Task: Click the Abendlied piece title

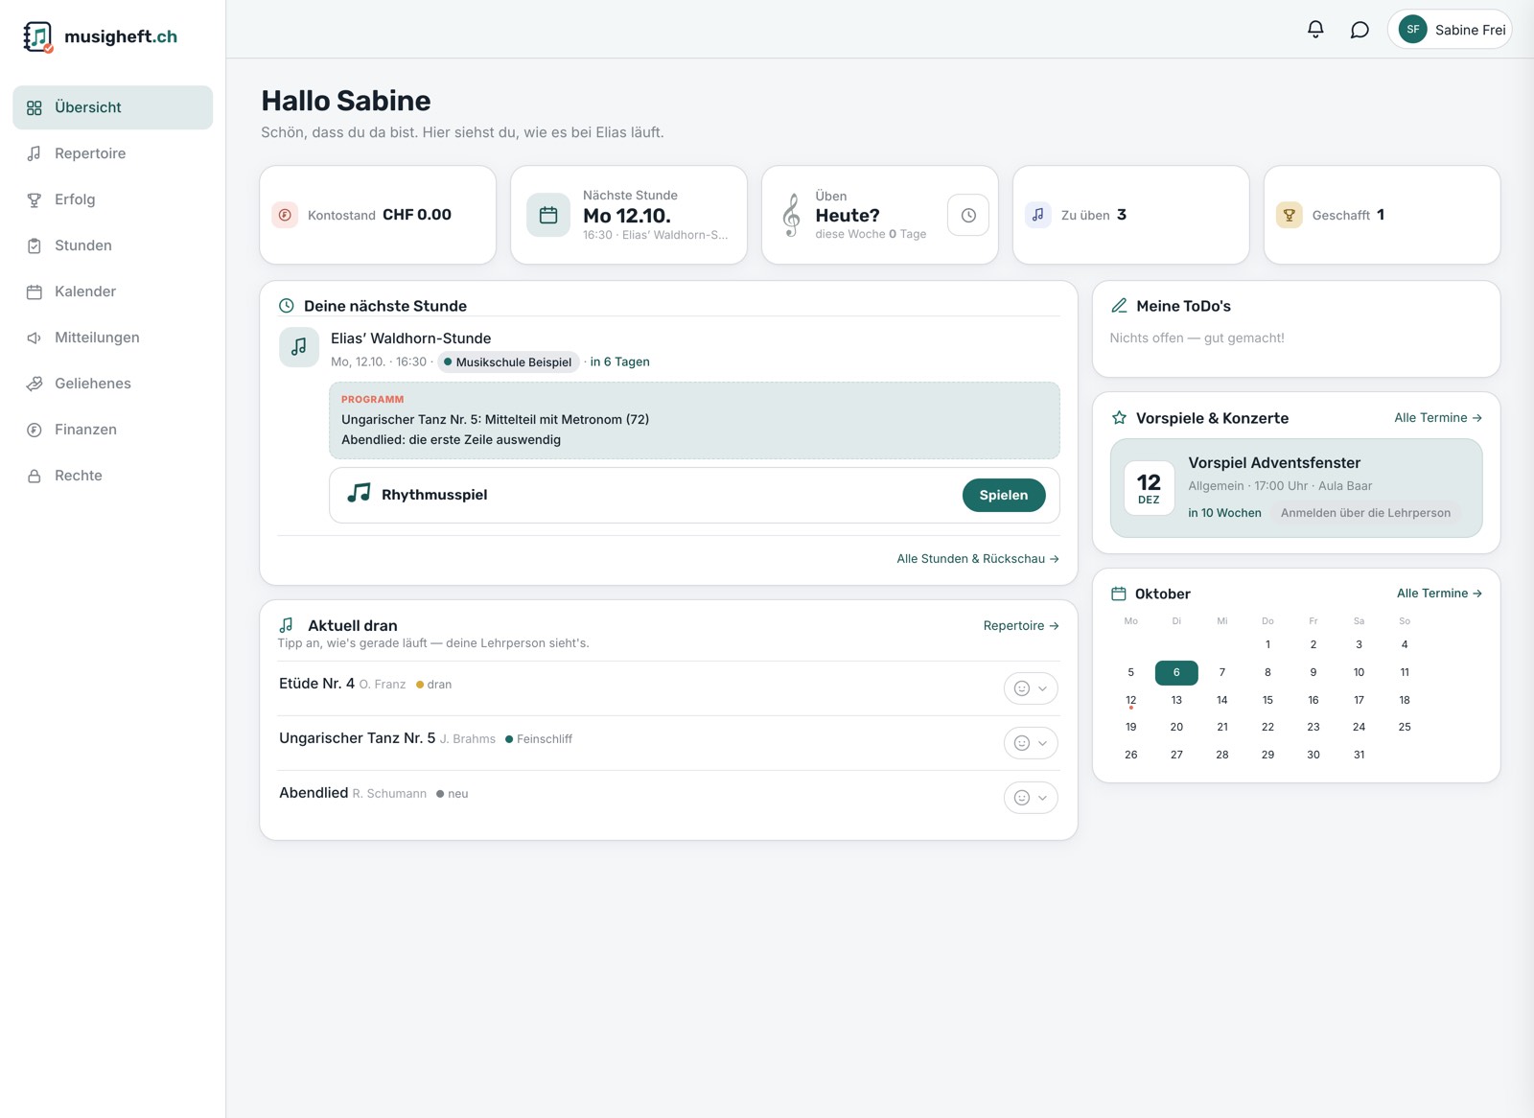Action: pos(314,793)
